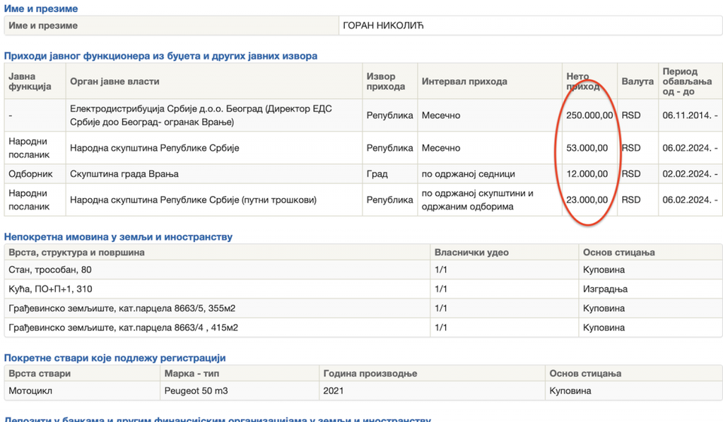This screenshot has height=422, width=723.
Task: Select the 'Мотоцикл' cell
Action: (x=82, y=390)
